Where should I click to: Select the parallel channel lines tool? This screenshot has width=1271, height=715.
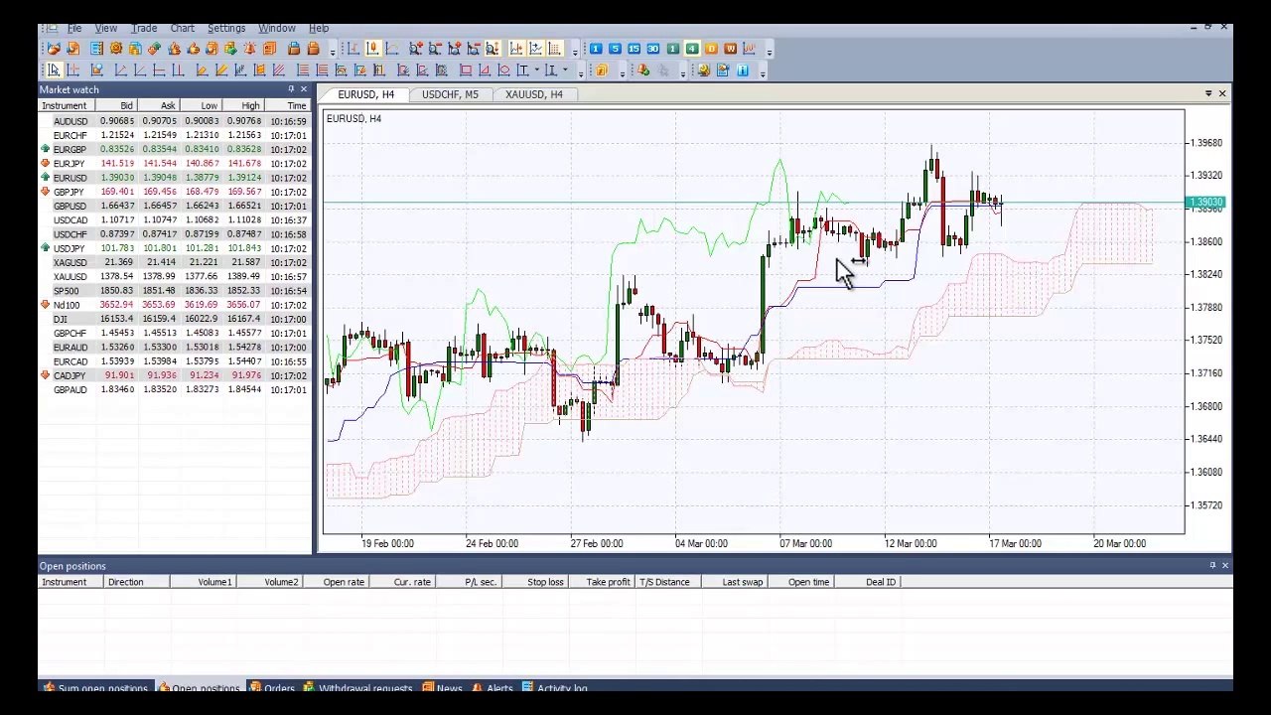pyautogui.click(x=278, y=71)
